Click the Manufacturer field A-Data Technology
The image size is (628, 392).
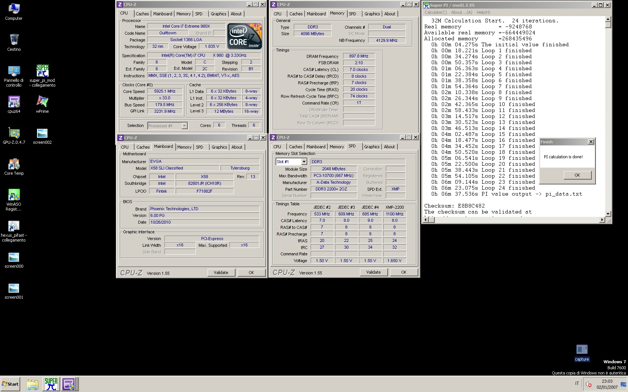coord(333,183)
